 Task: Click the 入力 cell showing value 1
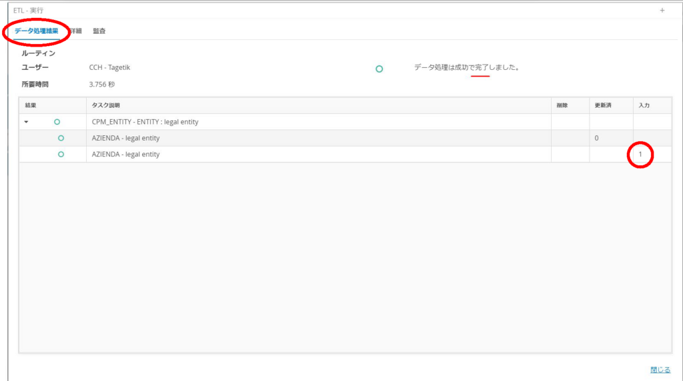tap(641, 155)
